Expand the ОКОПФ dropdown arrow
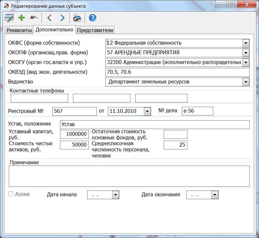The image size is (259, 238). [246, 53]
